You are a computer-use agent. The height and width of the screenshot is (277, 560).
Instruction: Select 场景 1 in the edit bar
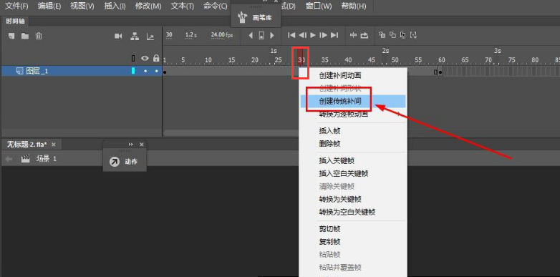47,159
